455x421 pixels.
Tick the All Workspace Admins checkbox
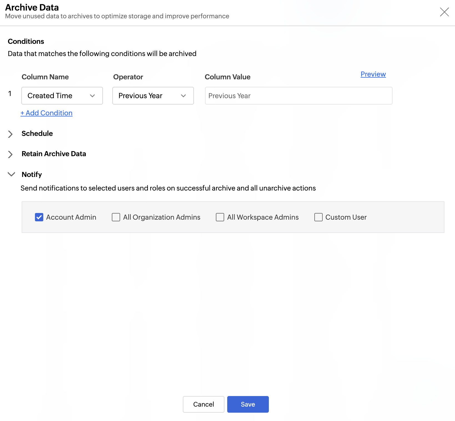pos(220,217)
